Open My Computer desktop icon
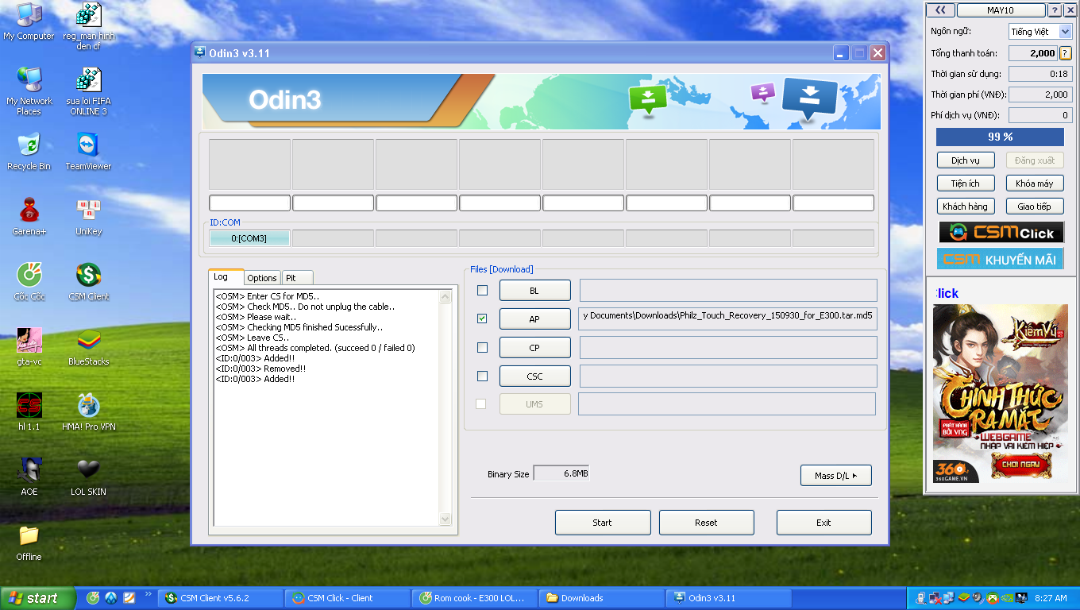The image size is (1080, 610). pos(29,22)
